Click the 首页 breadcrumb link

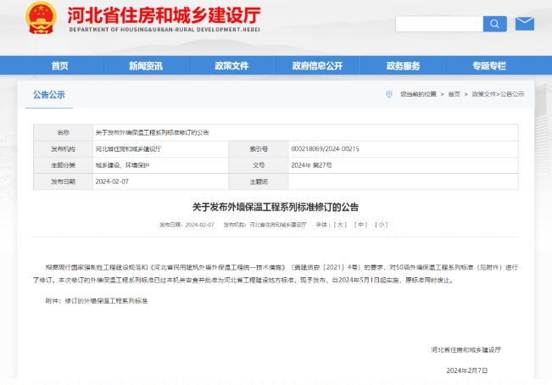tap(454, 94)
